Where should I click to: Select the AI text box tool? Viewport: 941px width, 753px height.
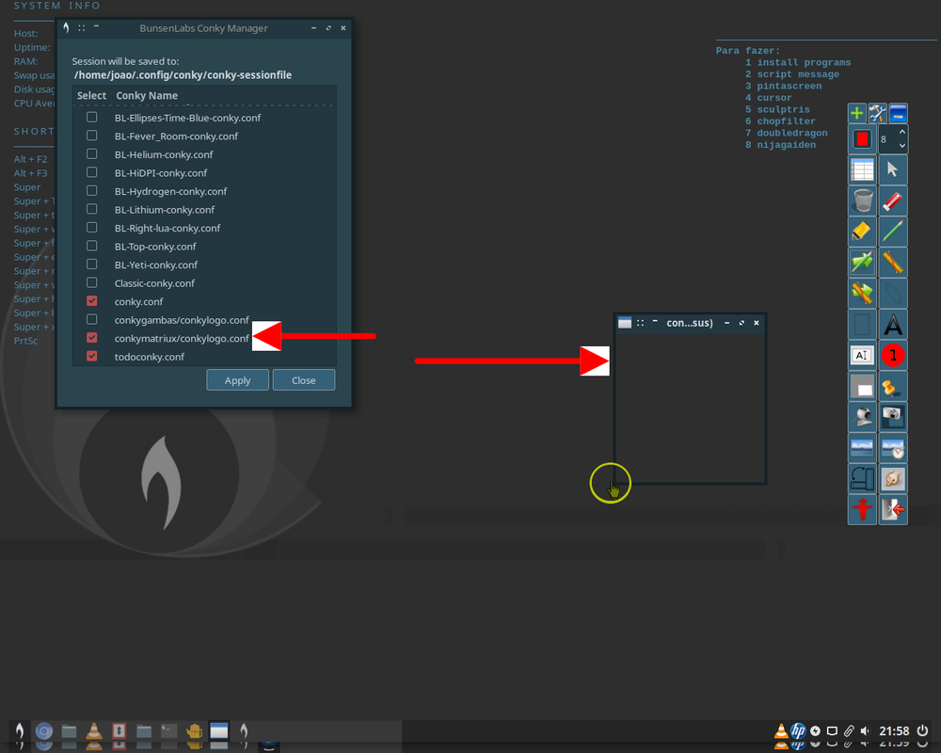[862, 356]
